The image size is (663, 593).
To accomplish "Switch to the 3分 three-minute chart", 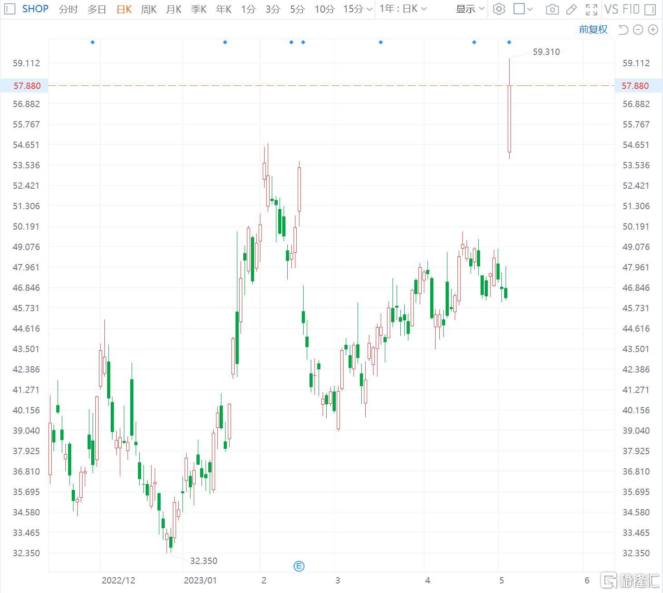I will [273, 9].
